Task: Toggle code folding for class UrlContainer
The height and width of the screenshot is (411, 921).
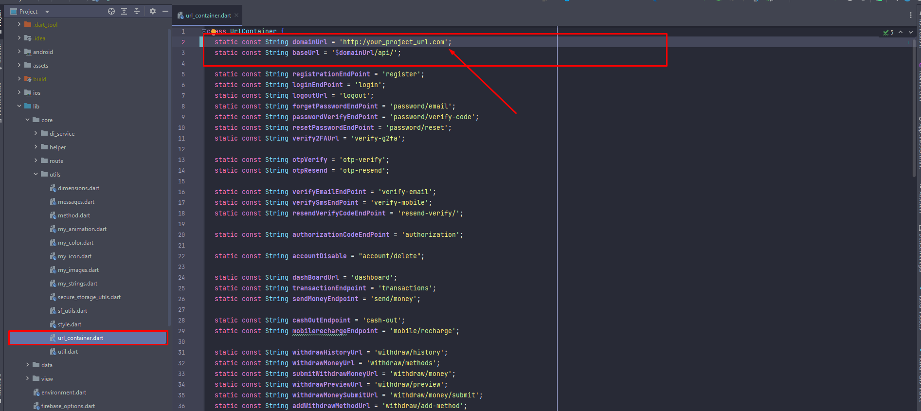Action: (x=204, y=31)
